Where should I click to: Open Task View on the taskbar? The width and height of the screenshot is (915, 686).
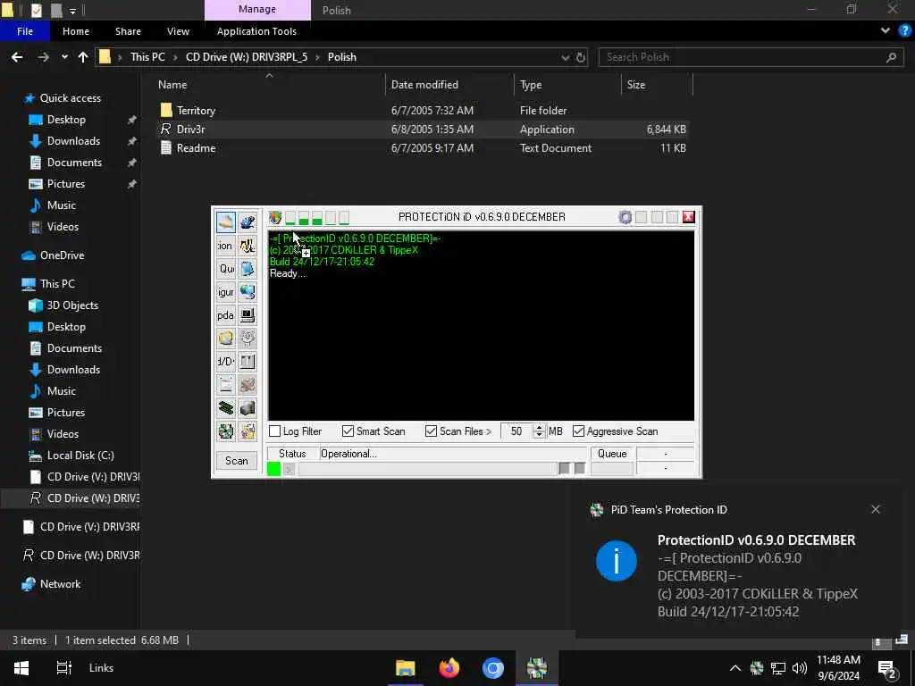[63, 668]
